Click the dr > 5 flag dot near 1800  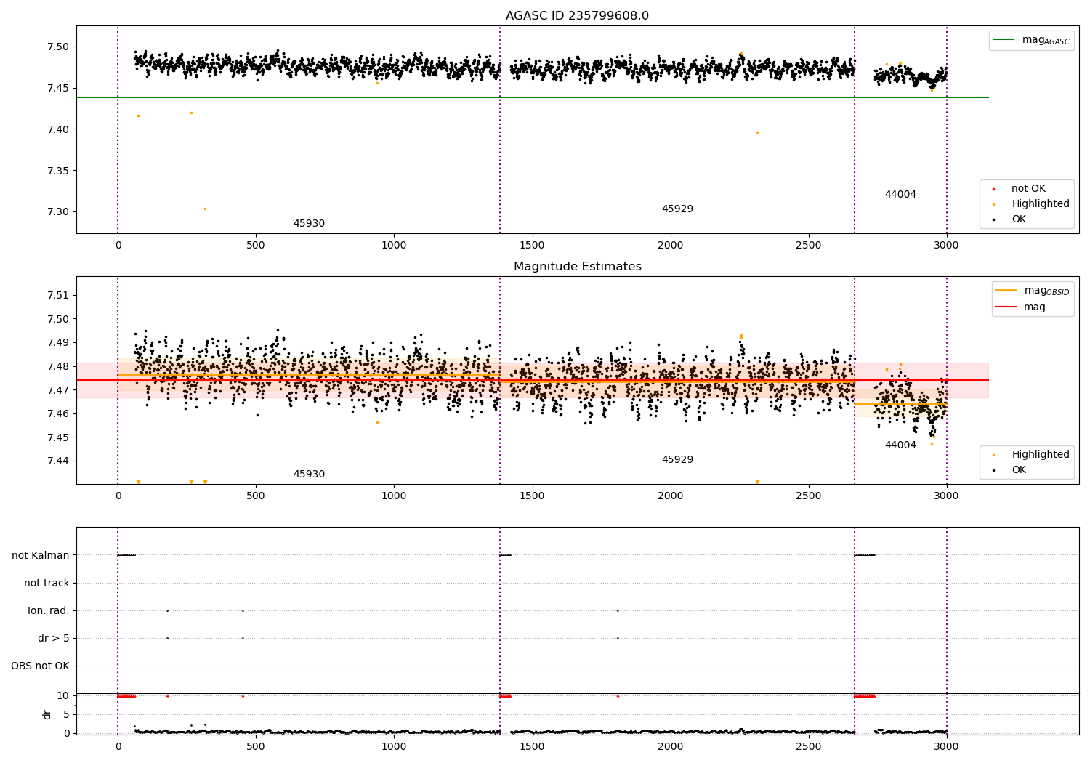coord(618,638)
